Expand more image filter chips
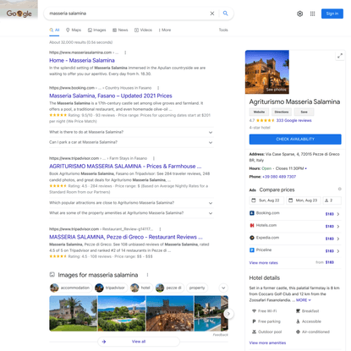 223,288
